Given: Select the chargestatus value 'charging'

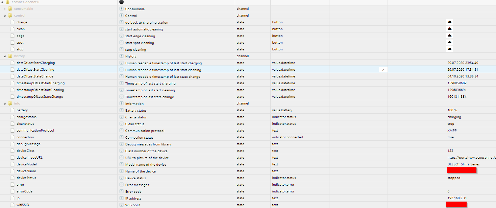Looking at the screenshot, I should (454, 117).
